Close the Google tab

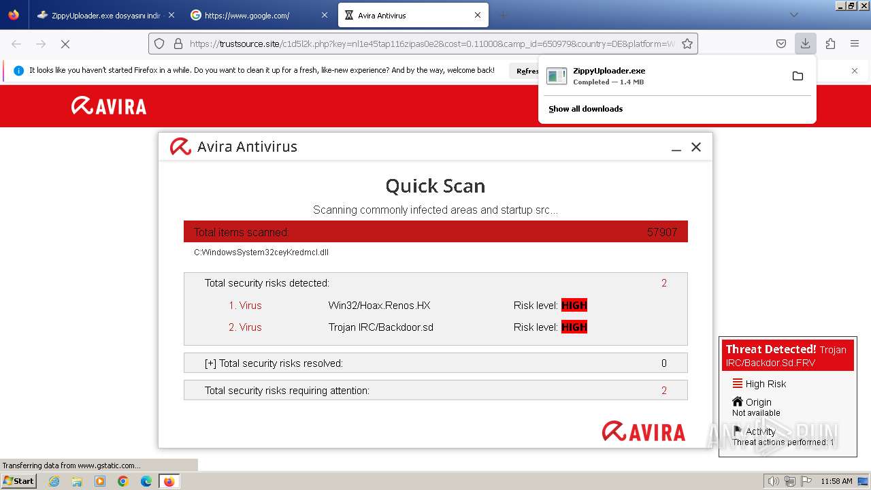[x=324, y=15]
